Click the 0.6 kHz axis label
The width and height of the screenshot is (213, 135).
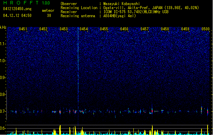coord(3,128)
